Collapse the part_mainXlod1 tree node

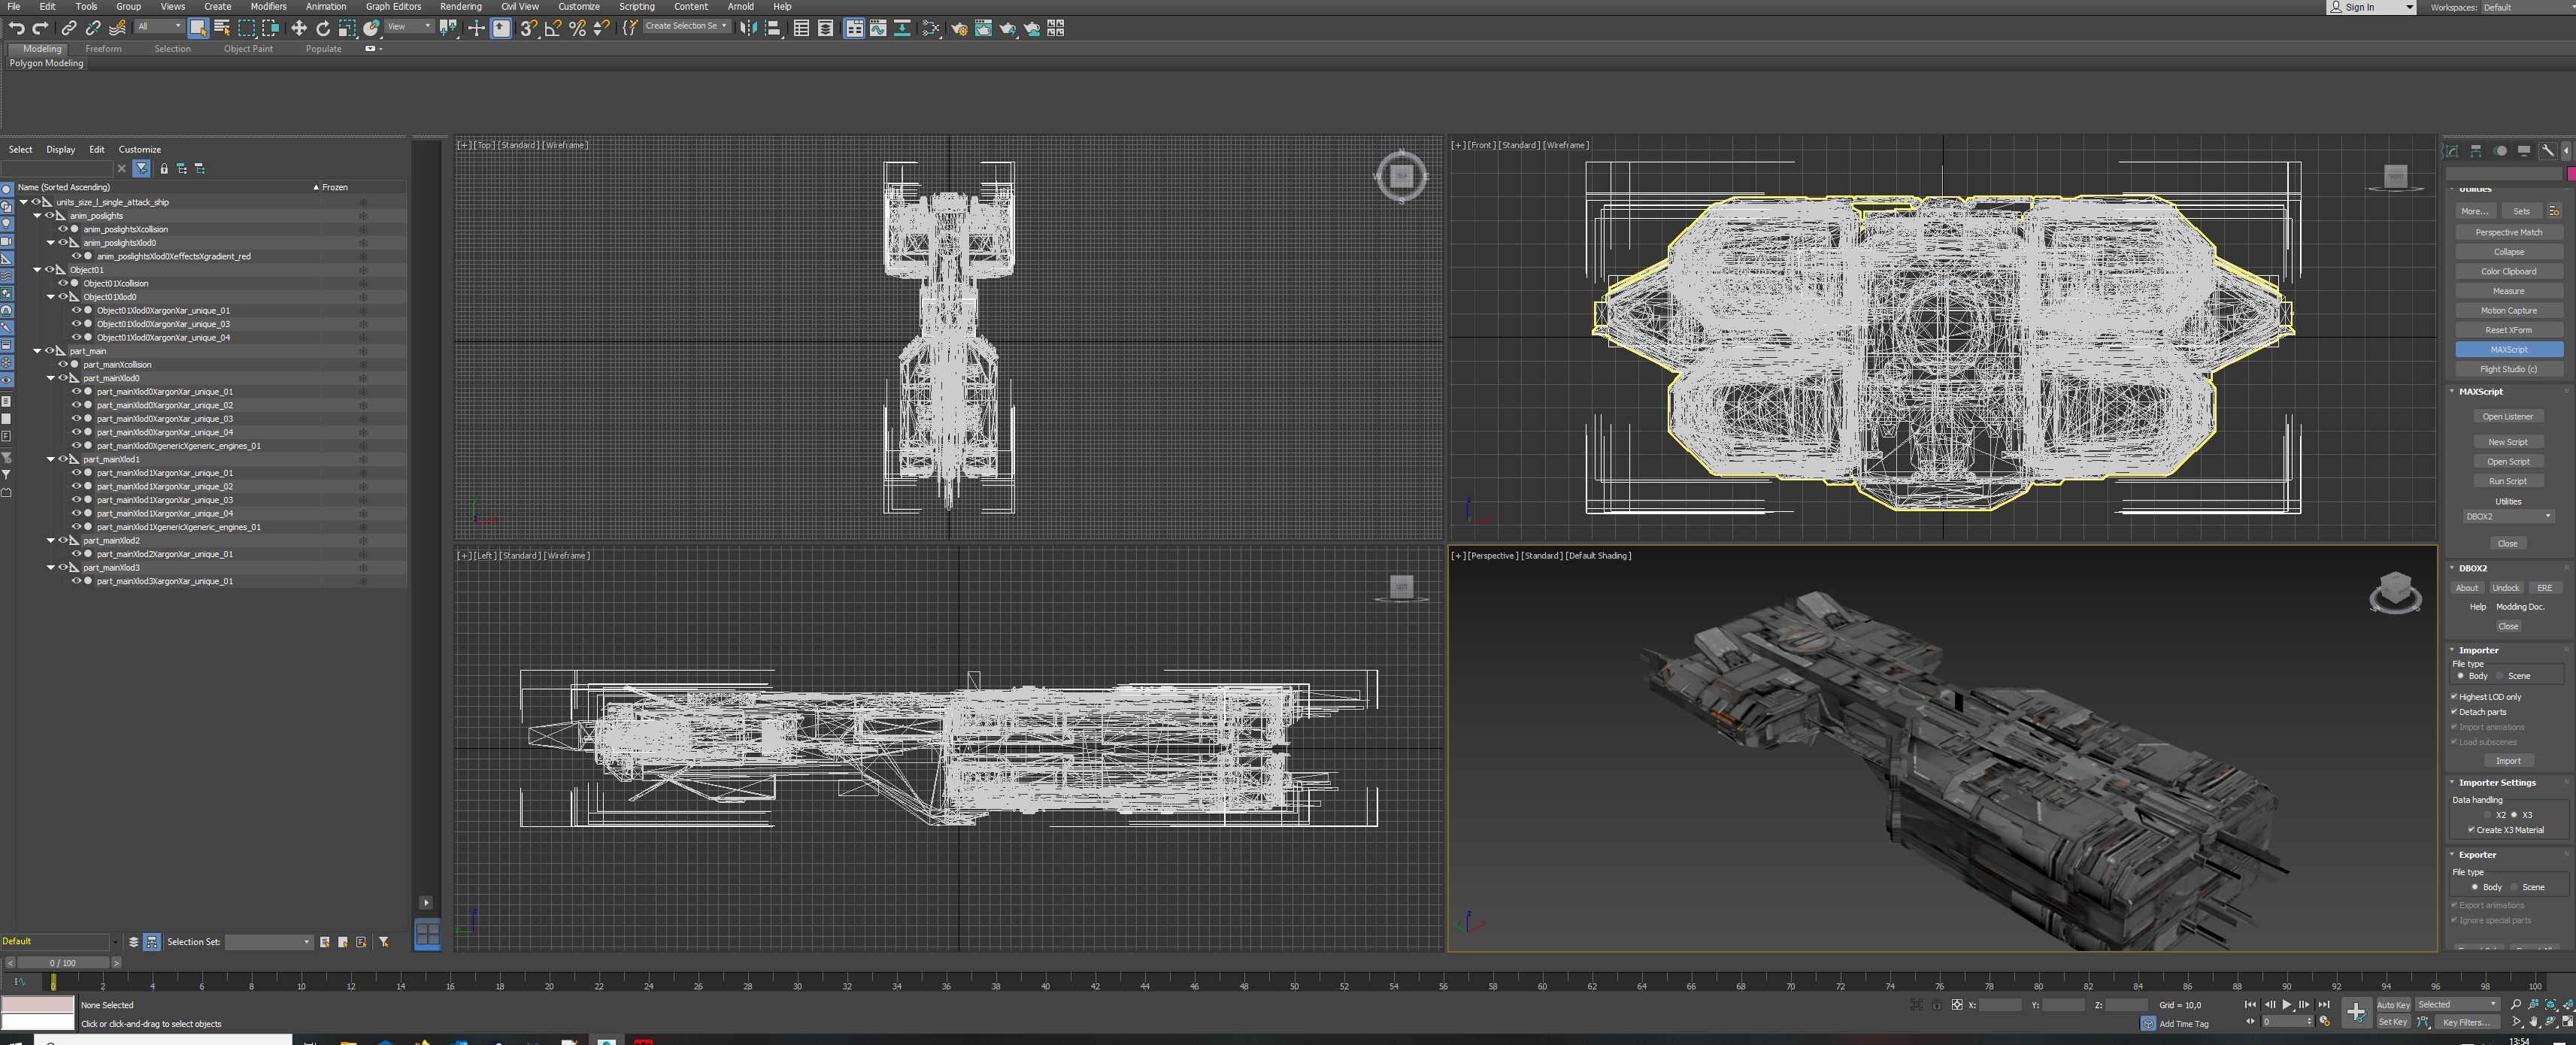51,460
